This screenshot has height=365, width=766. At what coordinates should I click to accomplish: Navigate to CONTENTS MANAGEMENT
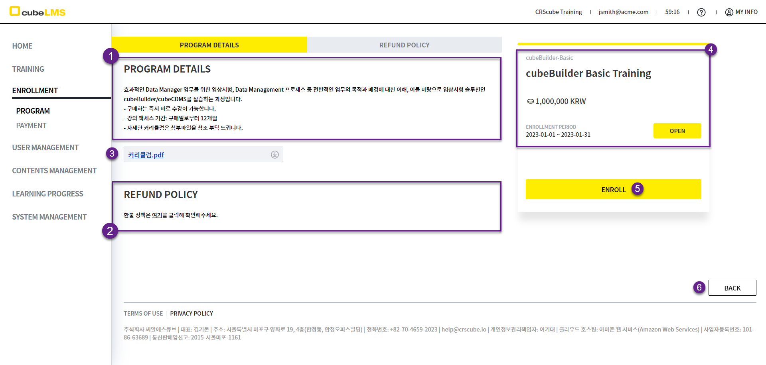coord(54,171)
